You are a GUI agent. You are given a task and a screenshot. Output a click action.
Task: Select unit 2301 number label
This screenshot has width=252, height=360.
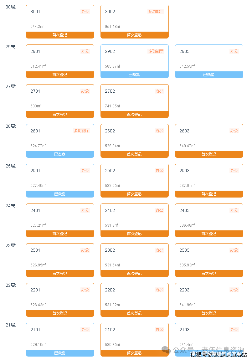pyautogui.click(x=35, y=250)
